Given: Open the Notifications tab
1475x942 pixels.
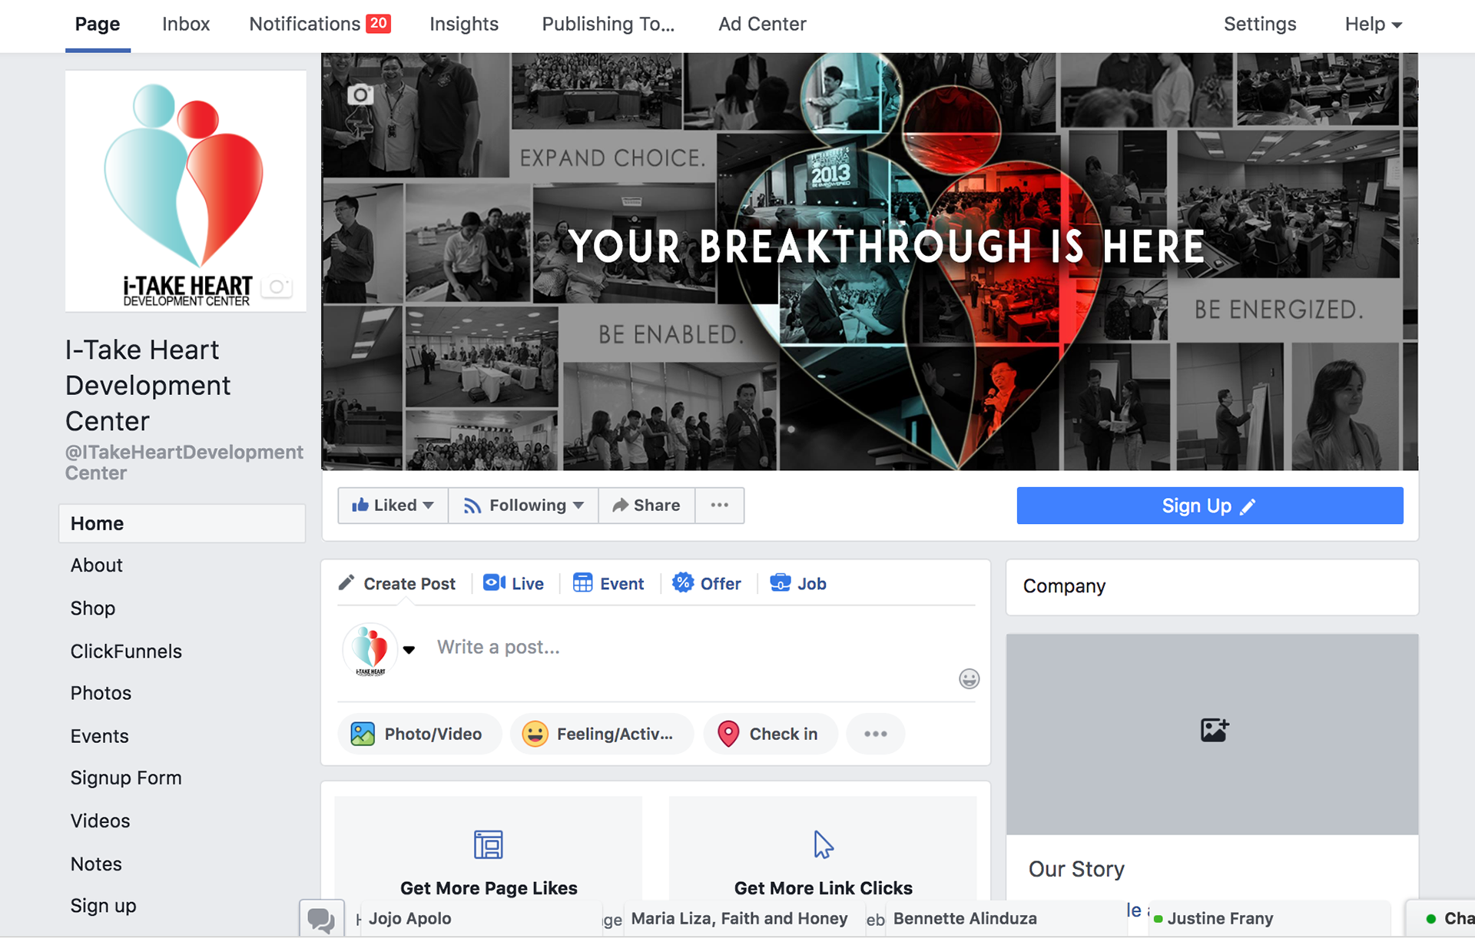Looking at the screenshot, I should click(x=320, y=25).
